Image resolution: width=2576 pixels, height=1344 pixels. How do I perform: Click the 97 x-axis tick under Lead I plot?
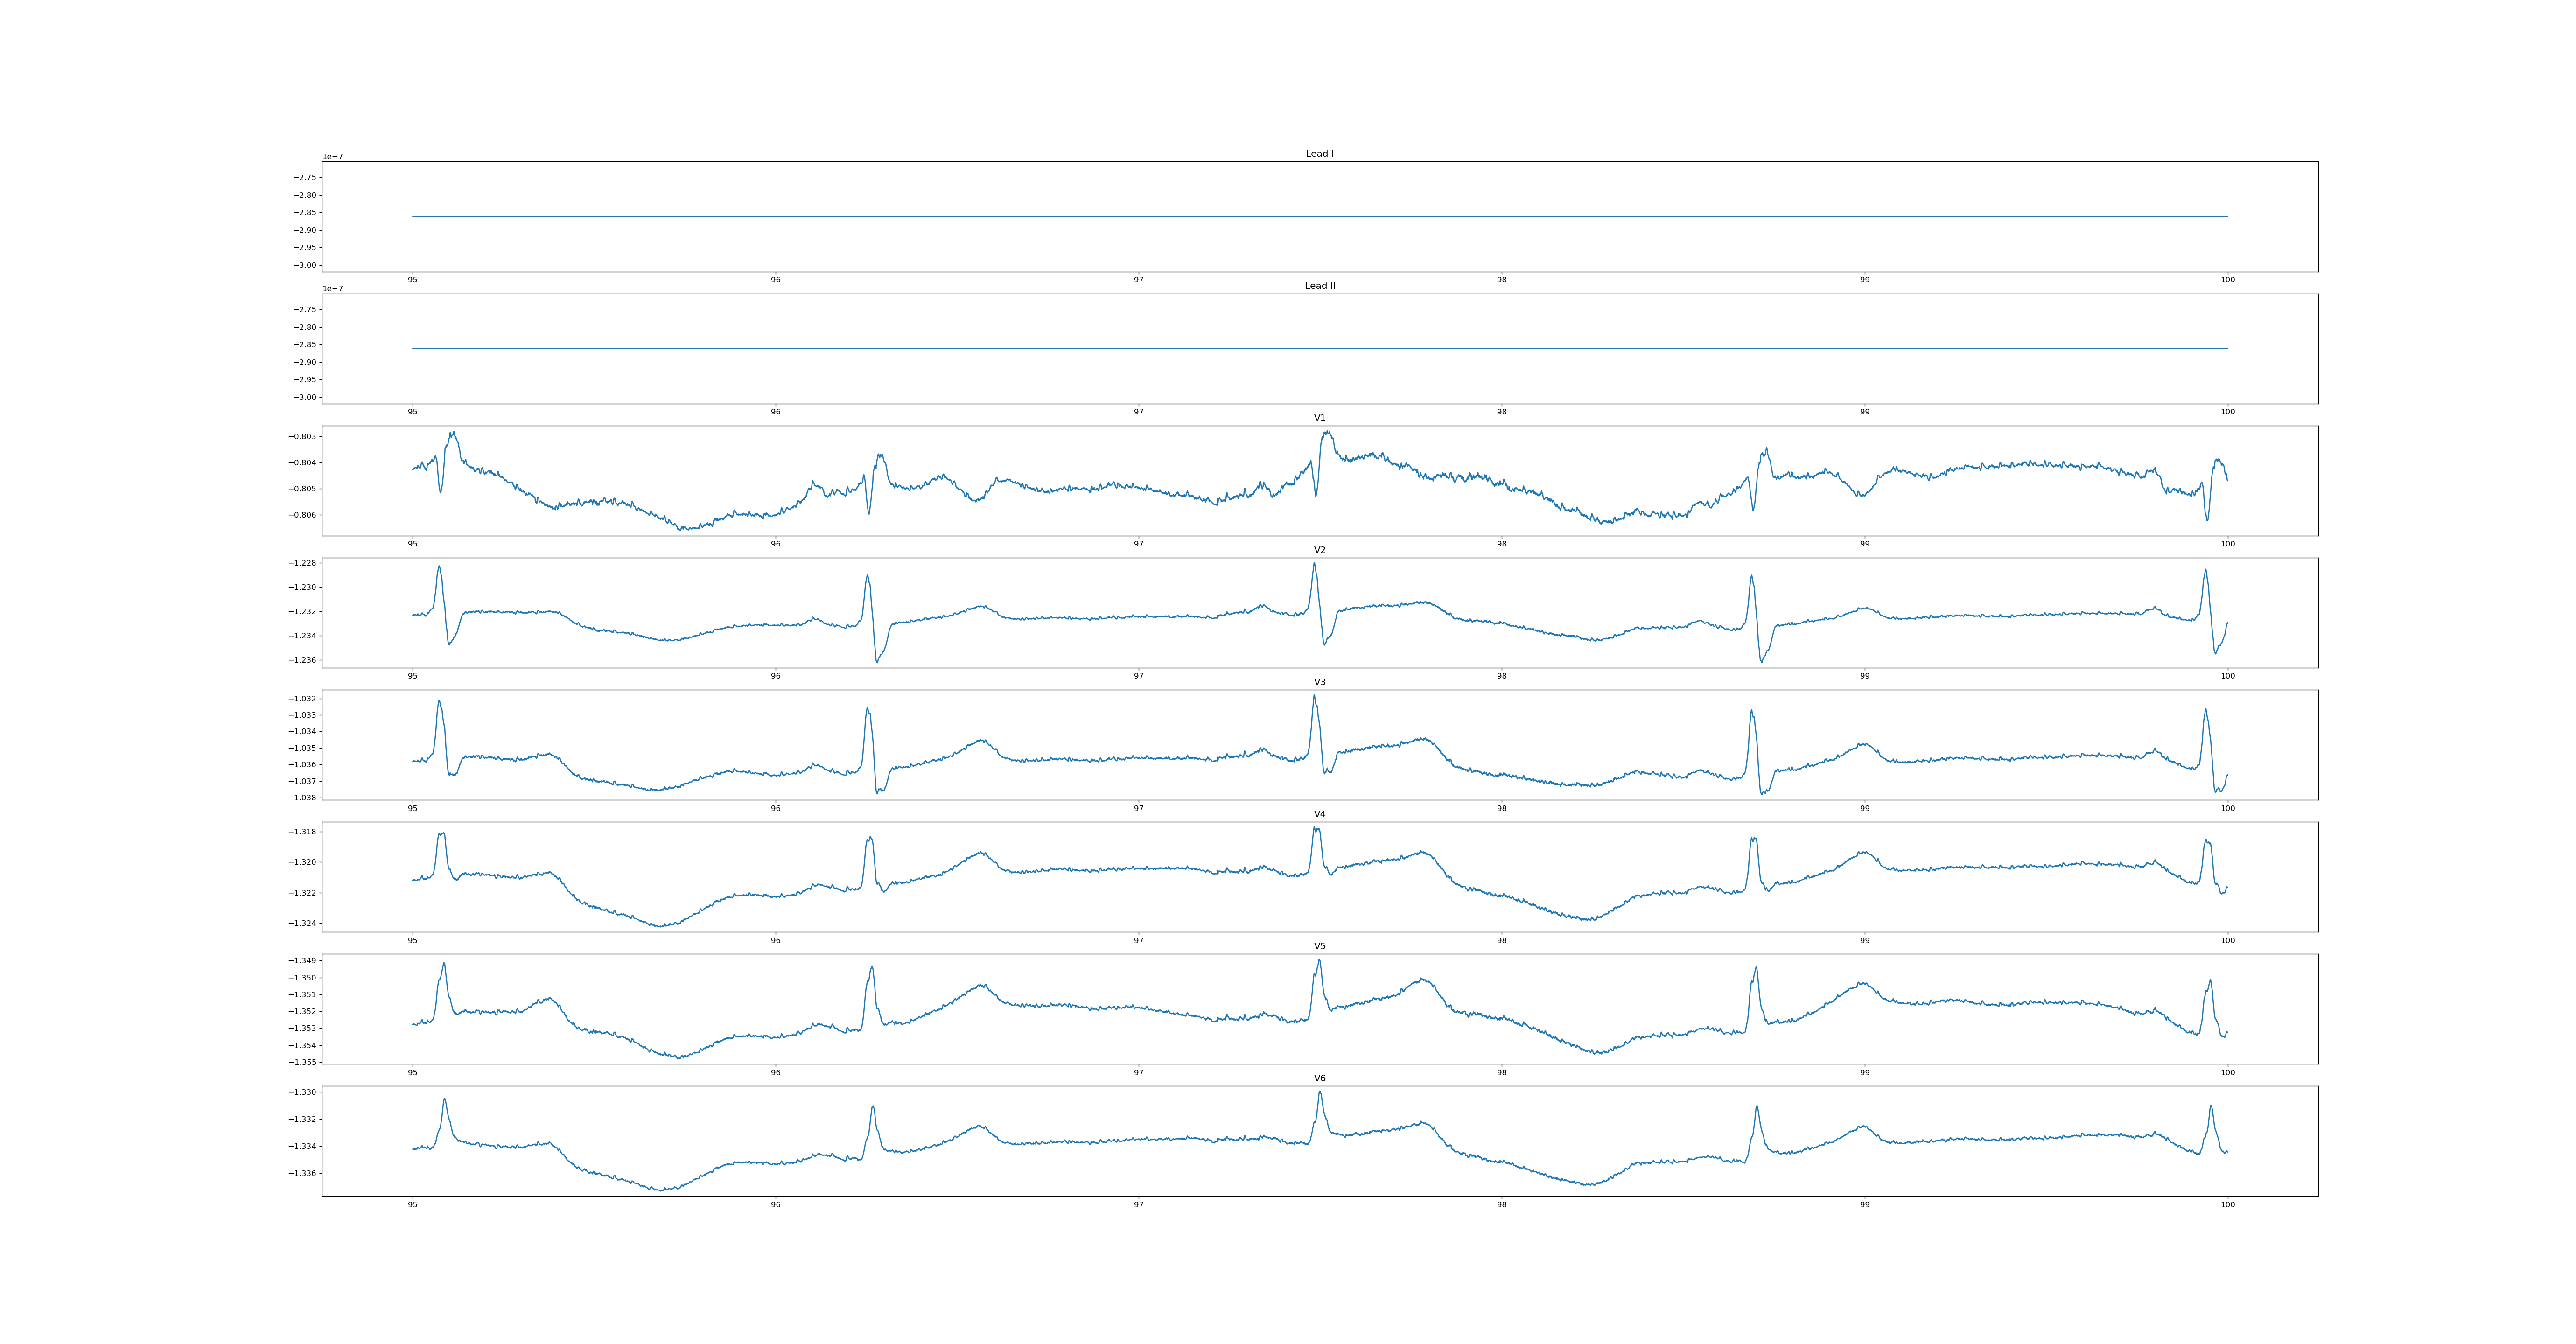click(x=1138, y=280)
